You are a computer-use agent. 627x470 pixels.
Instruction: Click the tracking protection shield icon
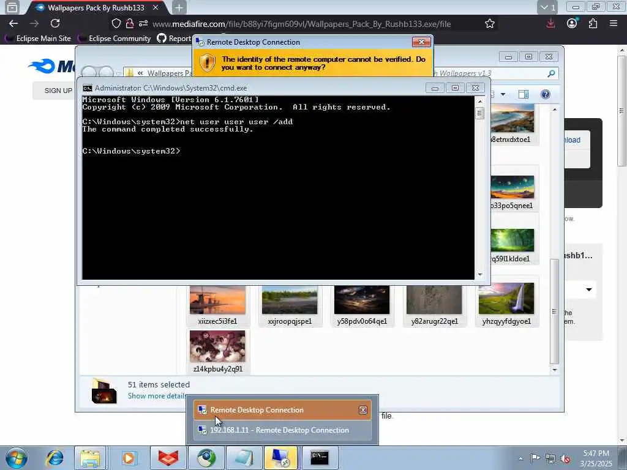(116, 24)
